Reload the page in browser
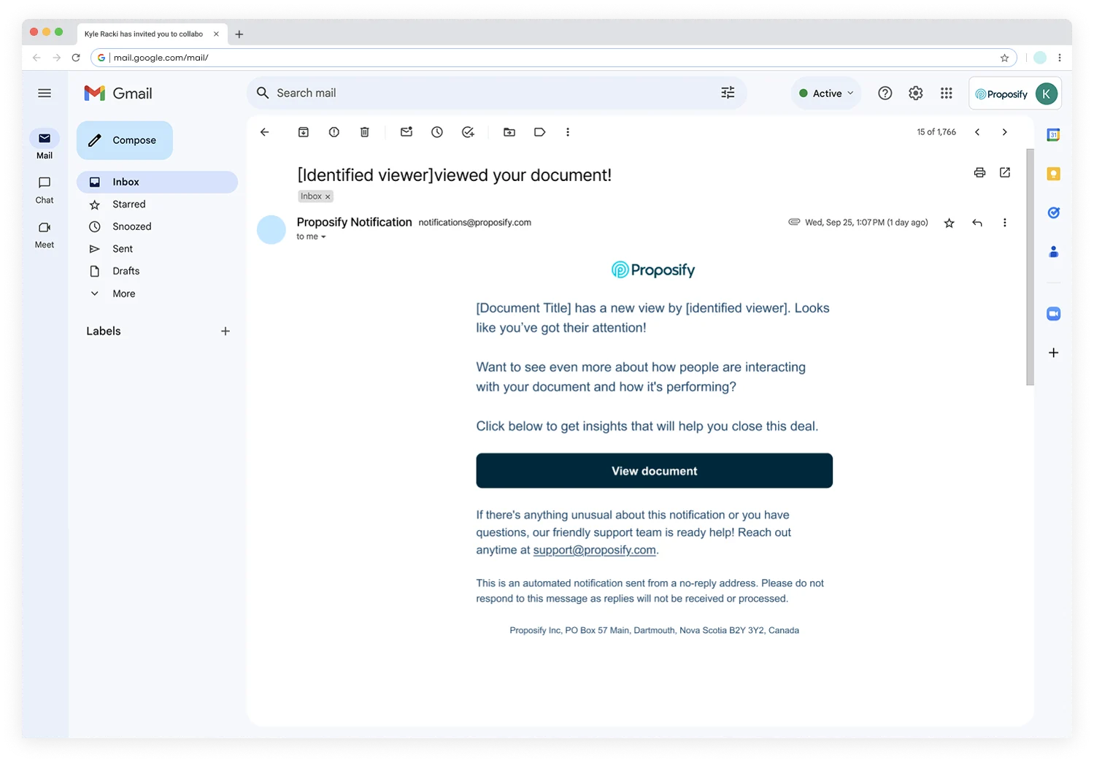 click(76, 58)
